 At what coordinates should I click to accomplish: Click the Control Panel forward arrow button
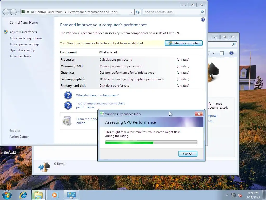(x=14, y=12)
